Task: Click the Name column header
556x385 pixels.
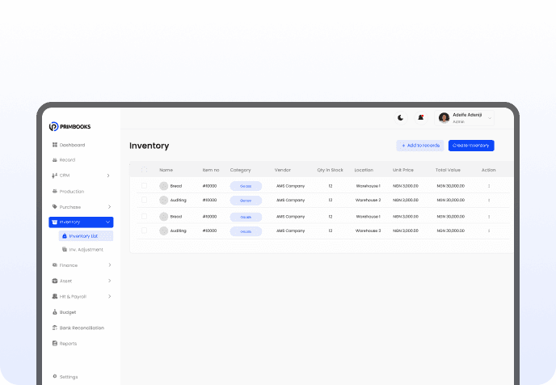Action: [x=166, y=170]
